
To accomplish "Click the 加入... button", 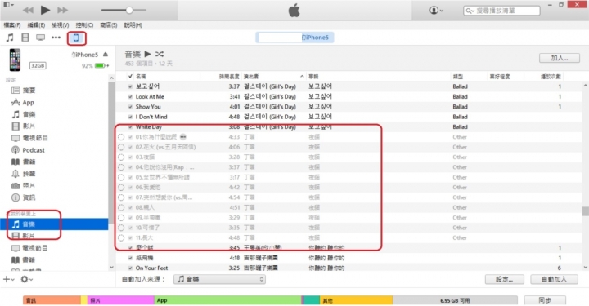I will (560, 58).
